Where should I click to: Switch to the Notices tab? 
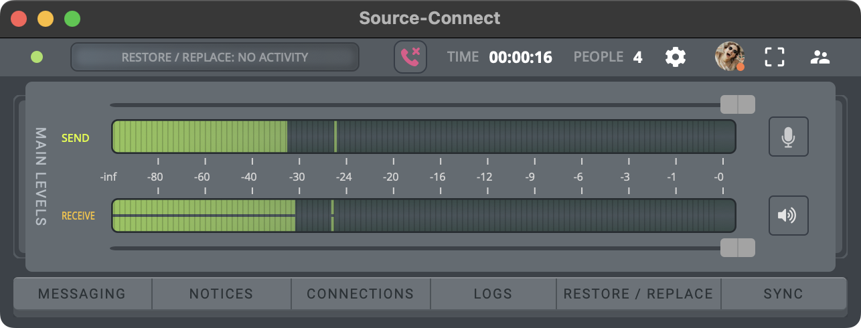tap(221, 294)
